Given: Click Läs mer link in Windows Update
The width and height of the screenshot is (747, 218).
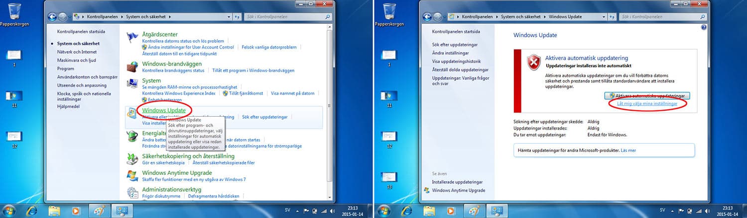Looking at the screenshot, I should (628, 150).
